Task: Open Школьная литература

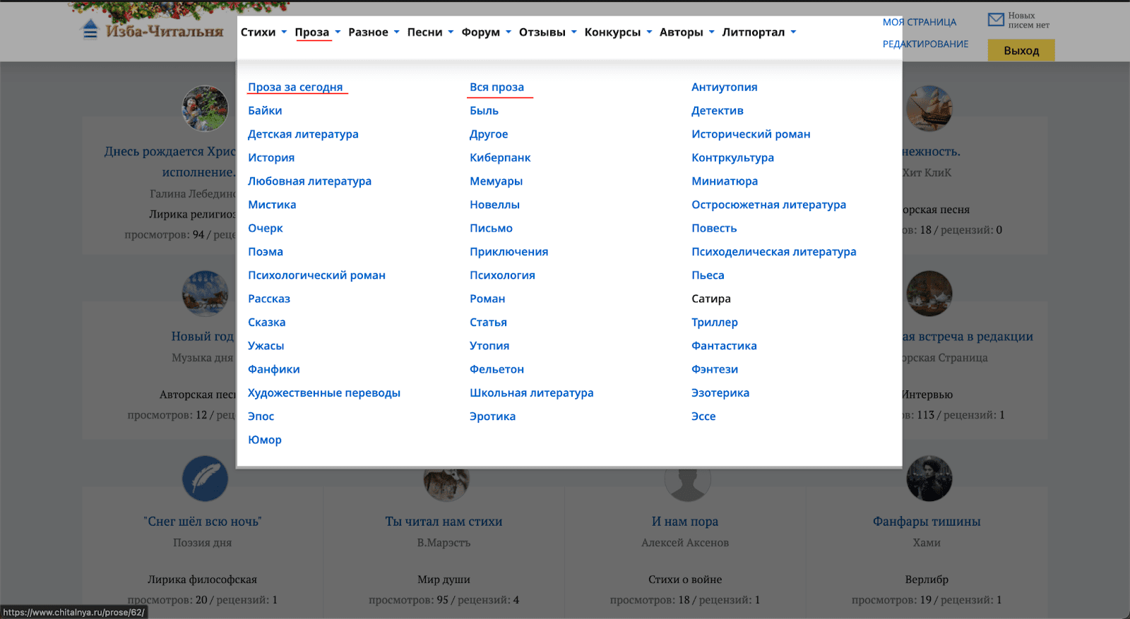Action: tap(532, 393)
